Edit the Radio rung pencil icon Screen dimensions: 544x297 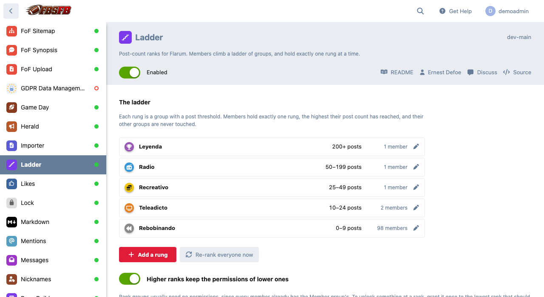point(416,167)
